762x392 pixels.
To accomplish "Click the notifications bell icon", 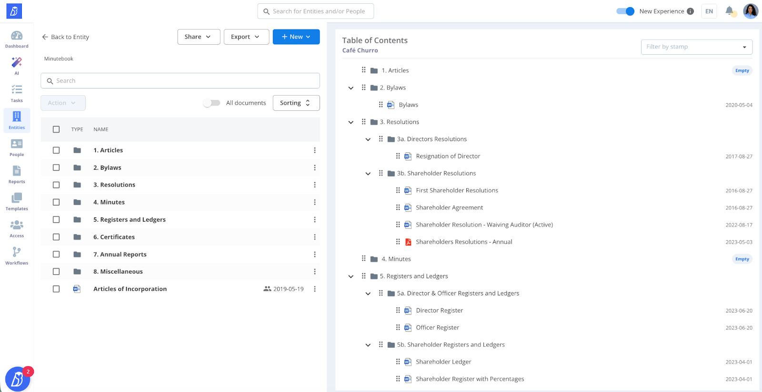I will pos(729,11).
